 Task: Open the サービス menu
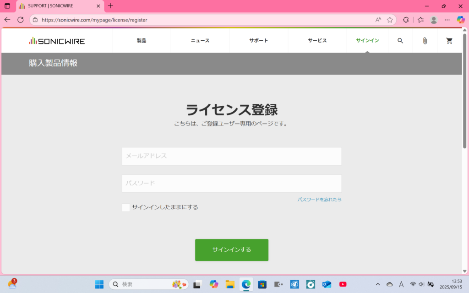tap(317, 41)
